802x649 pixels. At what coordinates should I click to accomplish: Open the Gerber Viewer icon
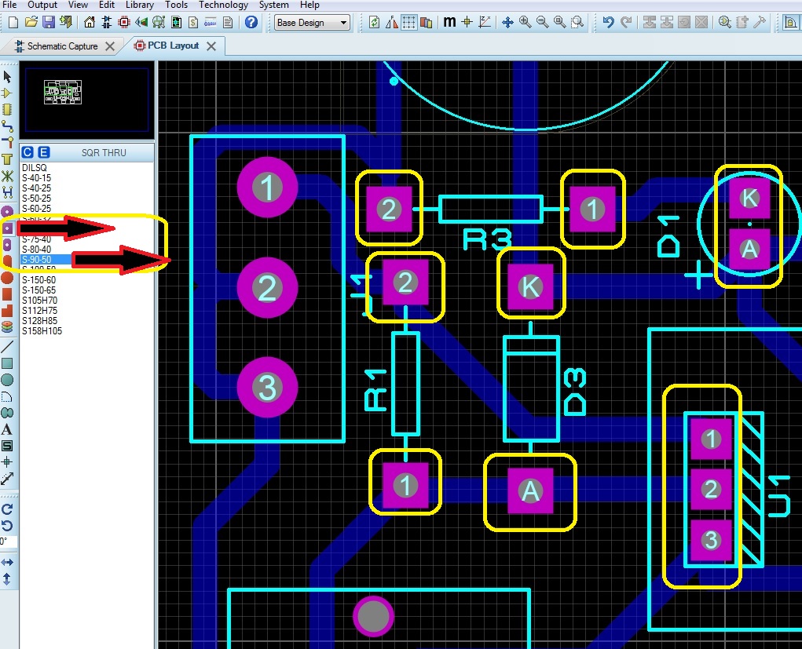[159, 22]
